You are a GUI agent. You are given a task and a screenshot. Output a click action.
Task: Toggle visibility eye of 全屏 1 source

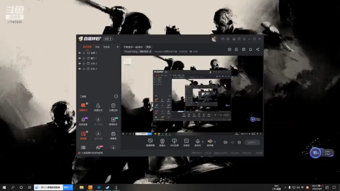click(x=79, y=53)
